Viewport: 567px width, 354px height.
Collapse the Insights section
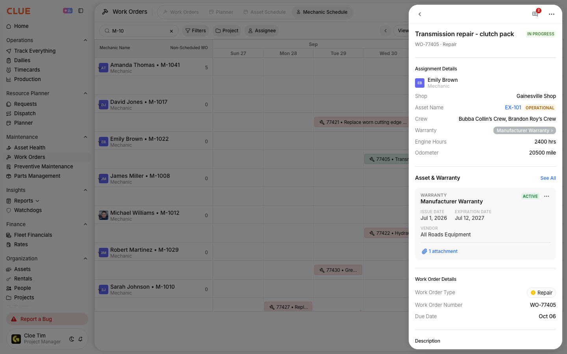click(x=85, y=190)
